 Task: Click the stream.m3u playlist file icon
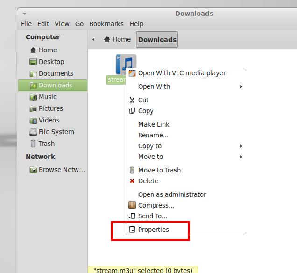(x=126, y=64)
